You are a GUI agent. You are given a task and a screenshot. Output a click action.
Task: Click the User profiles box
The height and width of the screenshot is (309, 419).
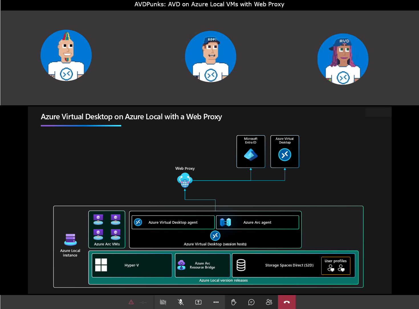336,266
